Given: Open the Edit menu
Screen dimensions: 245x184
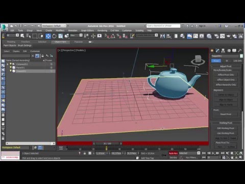Looking at the screenshot, I should (x=12, y=31).
